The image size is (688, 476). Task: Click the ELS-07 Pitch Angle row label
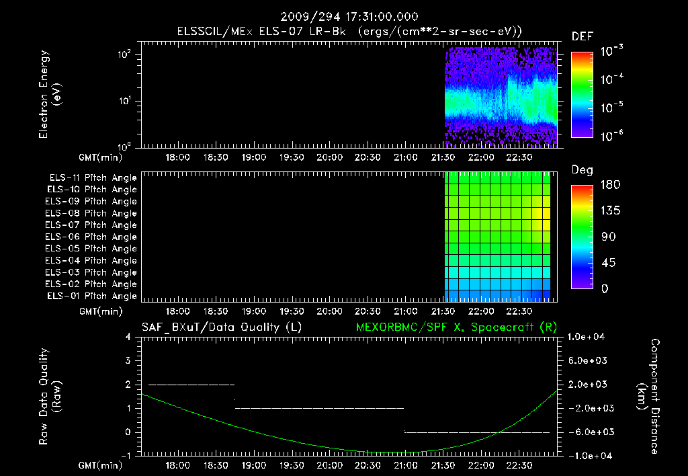[x=91, y=225]
